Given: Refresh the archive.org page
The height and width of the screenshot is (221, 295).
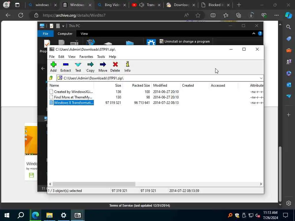Looking at the screenshot, I should [21, 15].
